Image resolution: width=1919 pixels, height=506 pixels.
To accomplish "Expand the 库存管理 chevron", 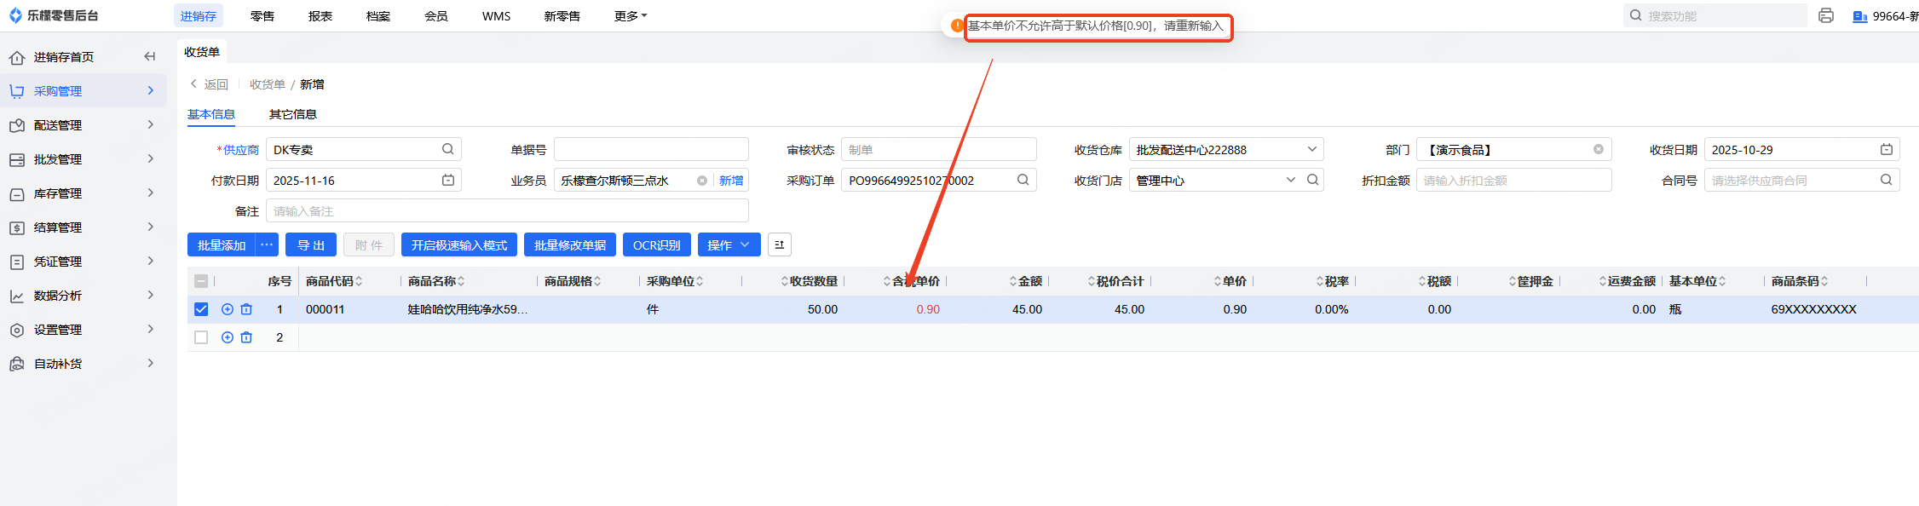I will (x=151, y=193).
